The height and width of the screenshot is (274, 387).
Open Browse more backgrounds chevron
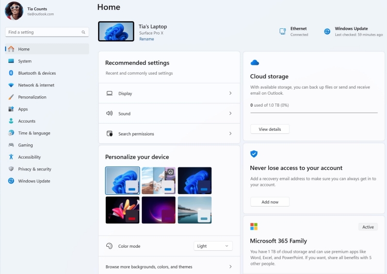[230, 267]
